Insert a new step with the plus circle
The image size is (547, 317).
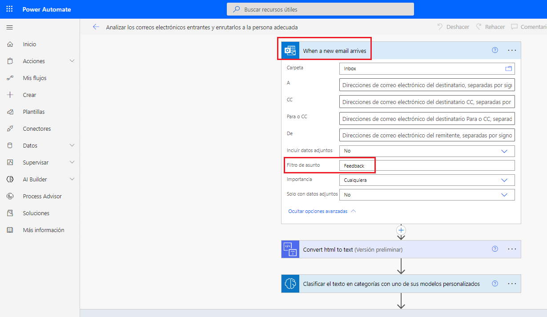(401, 230)
